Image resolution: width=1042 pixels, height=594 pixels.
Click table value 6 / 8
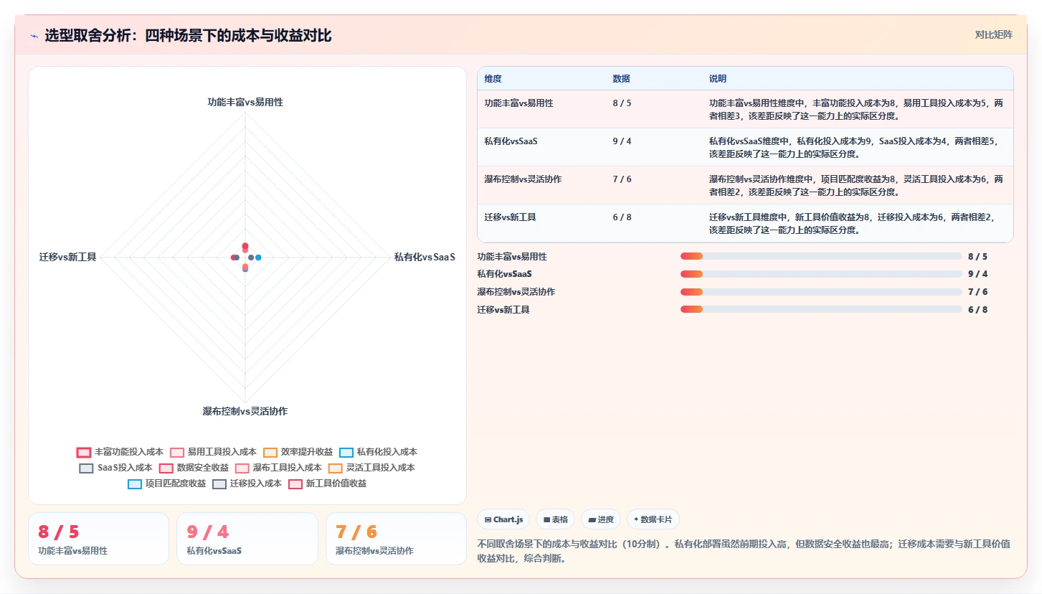622,217
